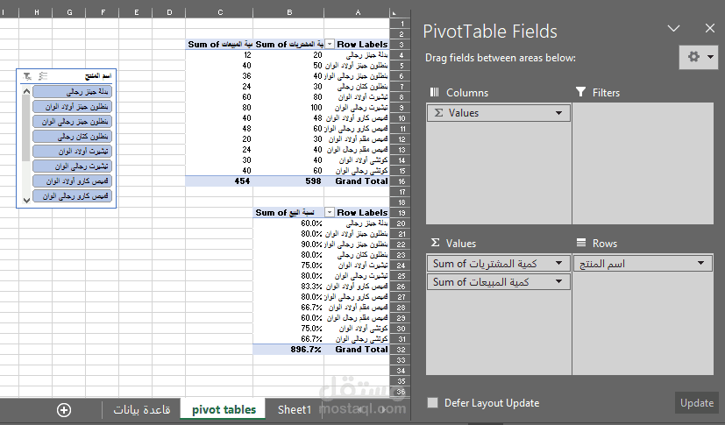Click the Rows area icon
This screenshot has height=425, width=725.
pos(581,243)
